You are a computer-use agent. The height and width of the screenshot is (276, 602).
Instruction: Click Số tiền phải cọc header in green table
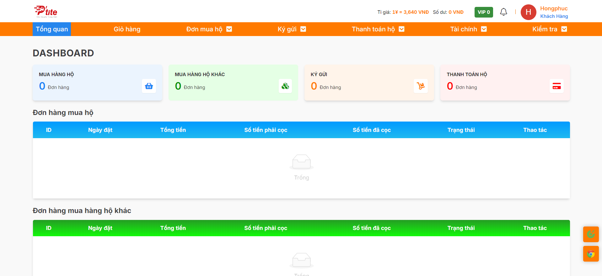tap(266, 228)
